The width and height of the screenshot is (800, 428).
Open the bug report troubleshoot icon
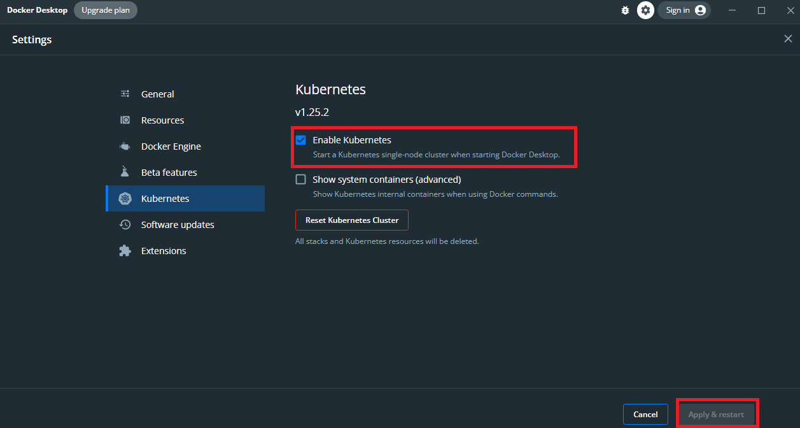coord(625,10)
